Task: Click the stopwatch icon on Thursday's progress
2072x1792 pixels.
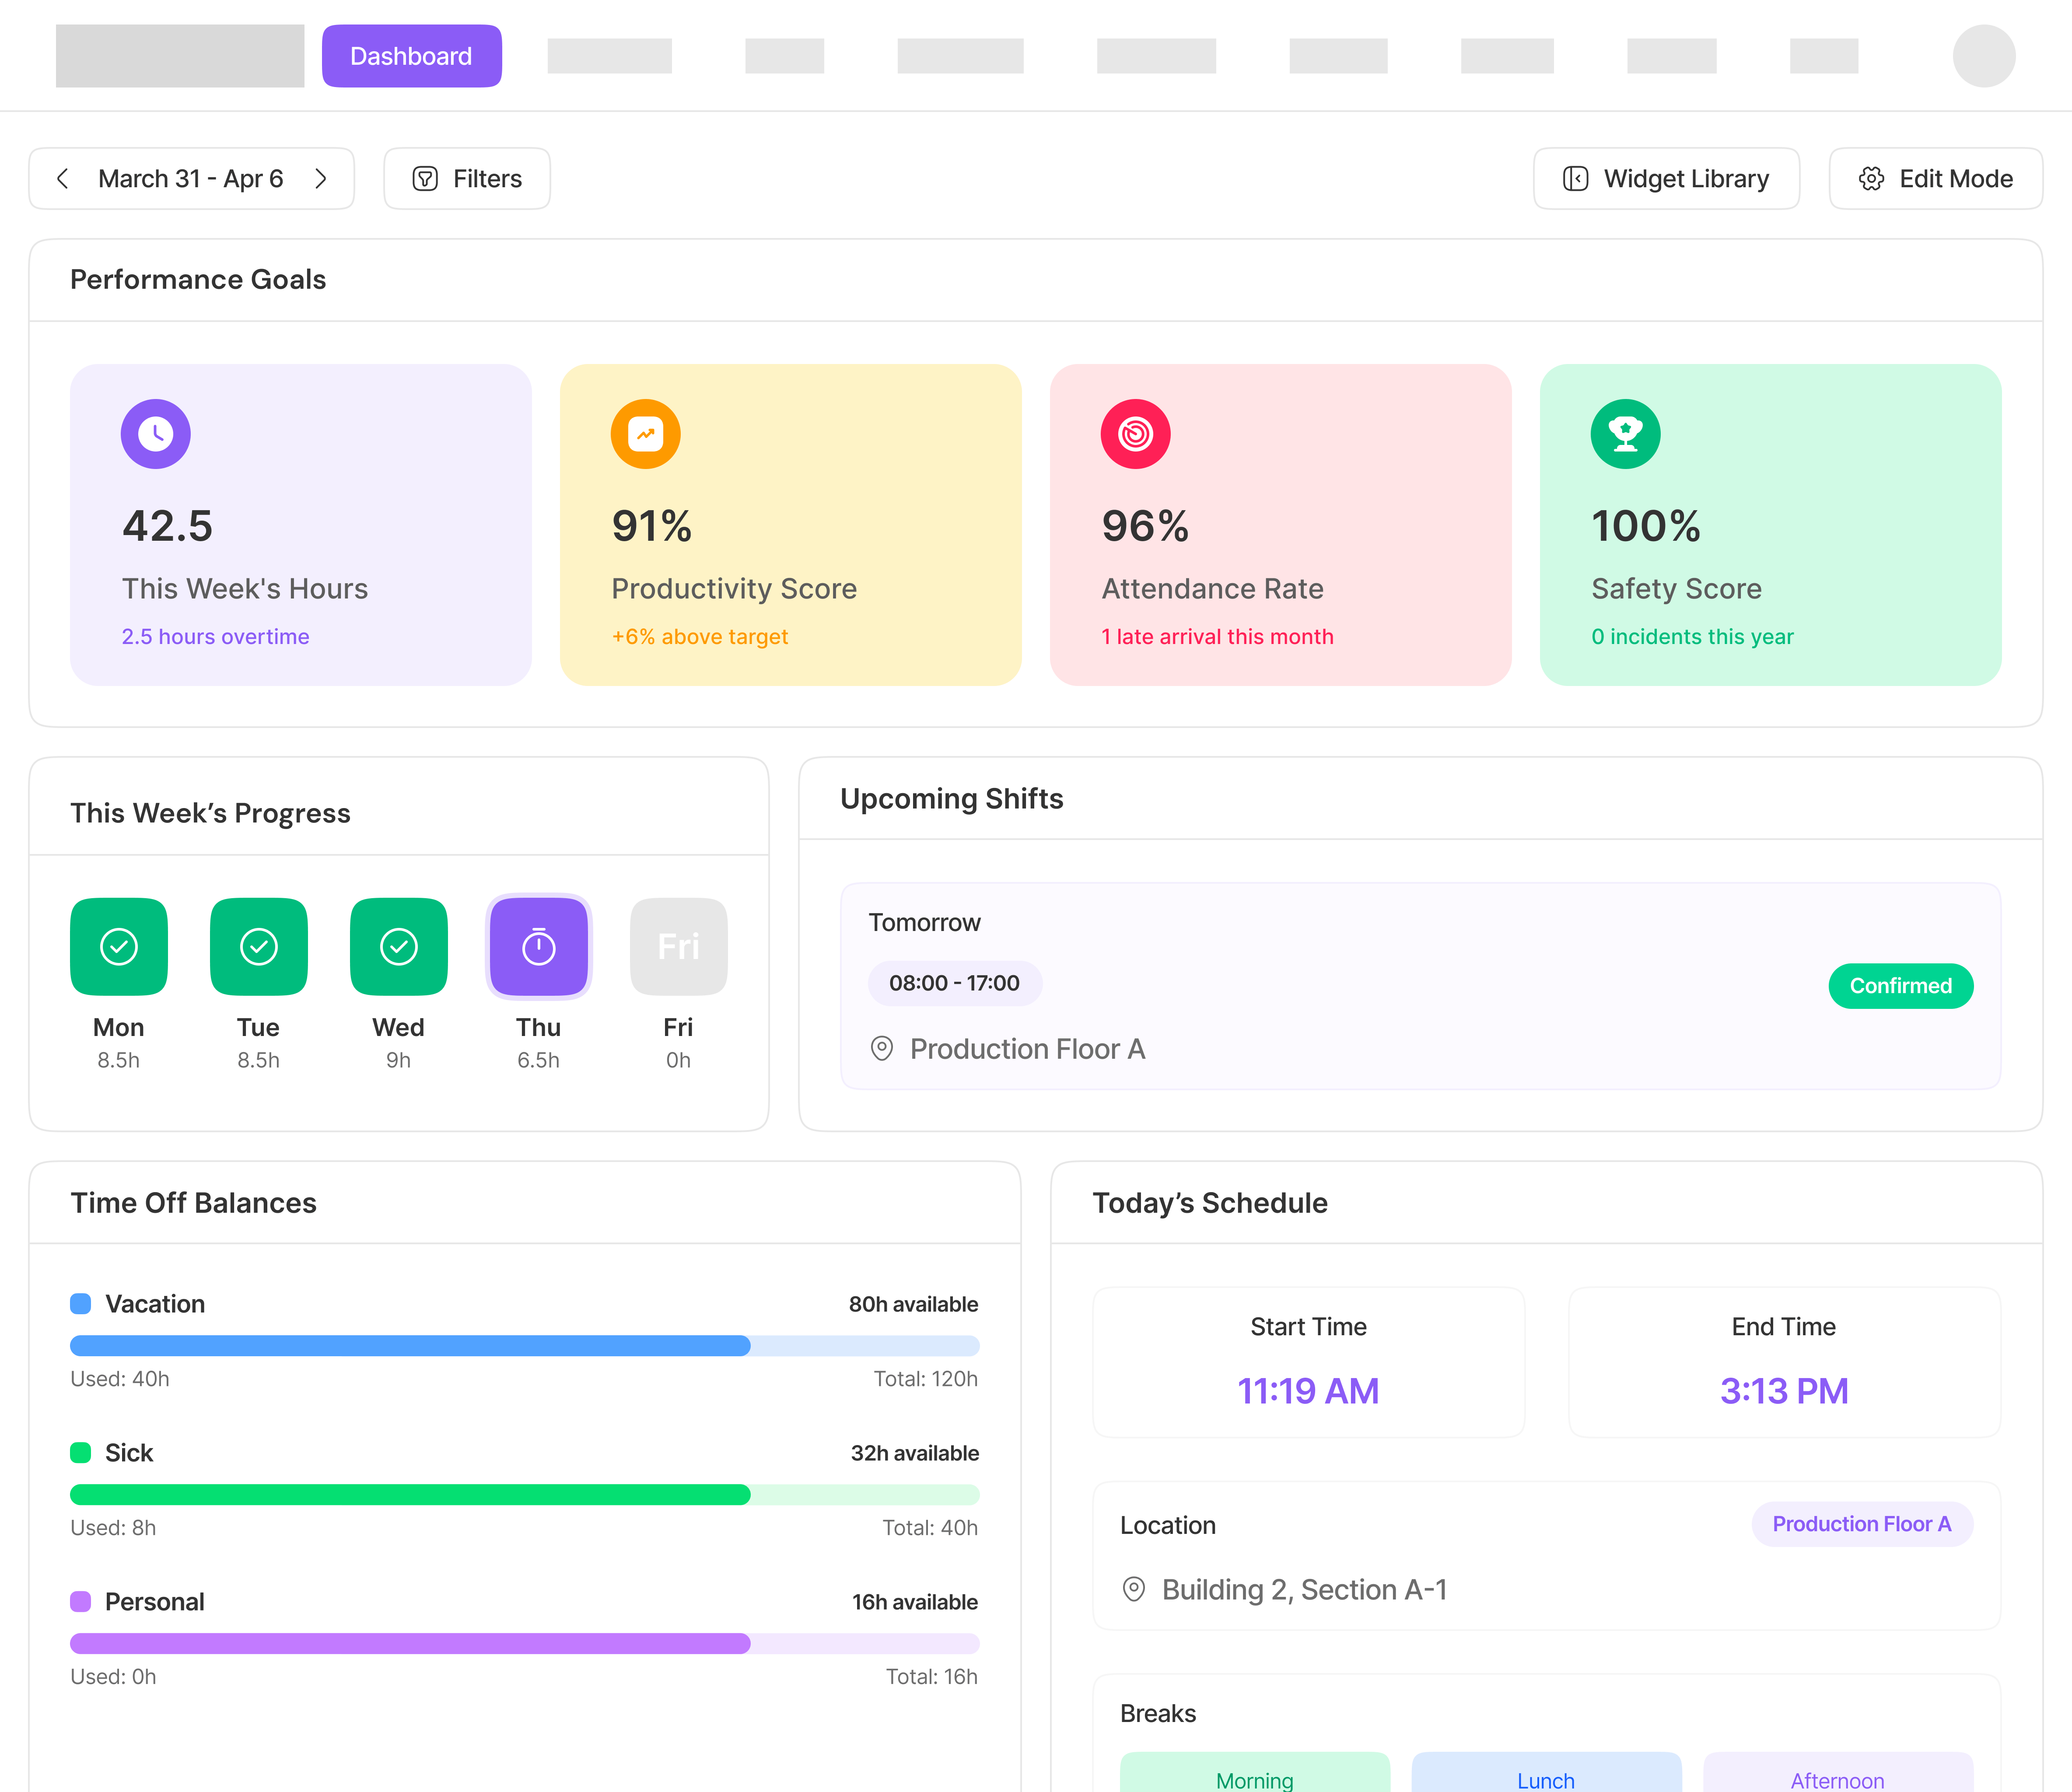Action: 538,947
